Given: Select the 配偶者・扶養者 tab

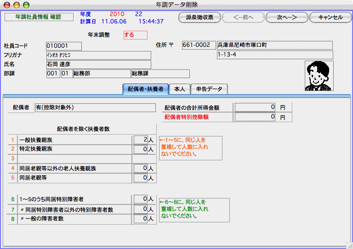Looking at the screenshot, I should [x=145, y=89].
